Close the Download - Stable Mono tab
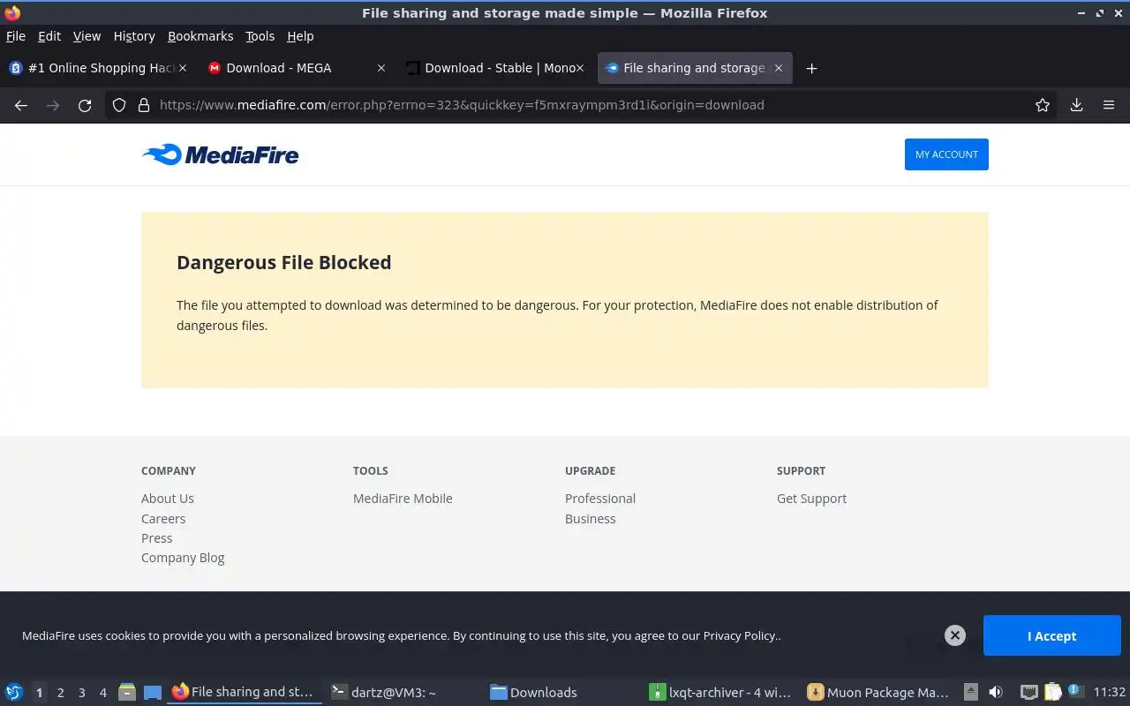The height and width of the screenshot is (706, 1130). pos(580,68)
